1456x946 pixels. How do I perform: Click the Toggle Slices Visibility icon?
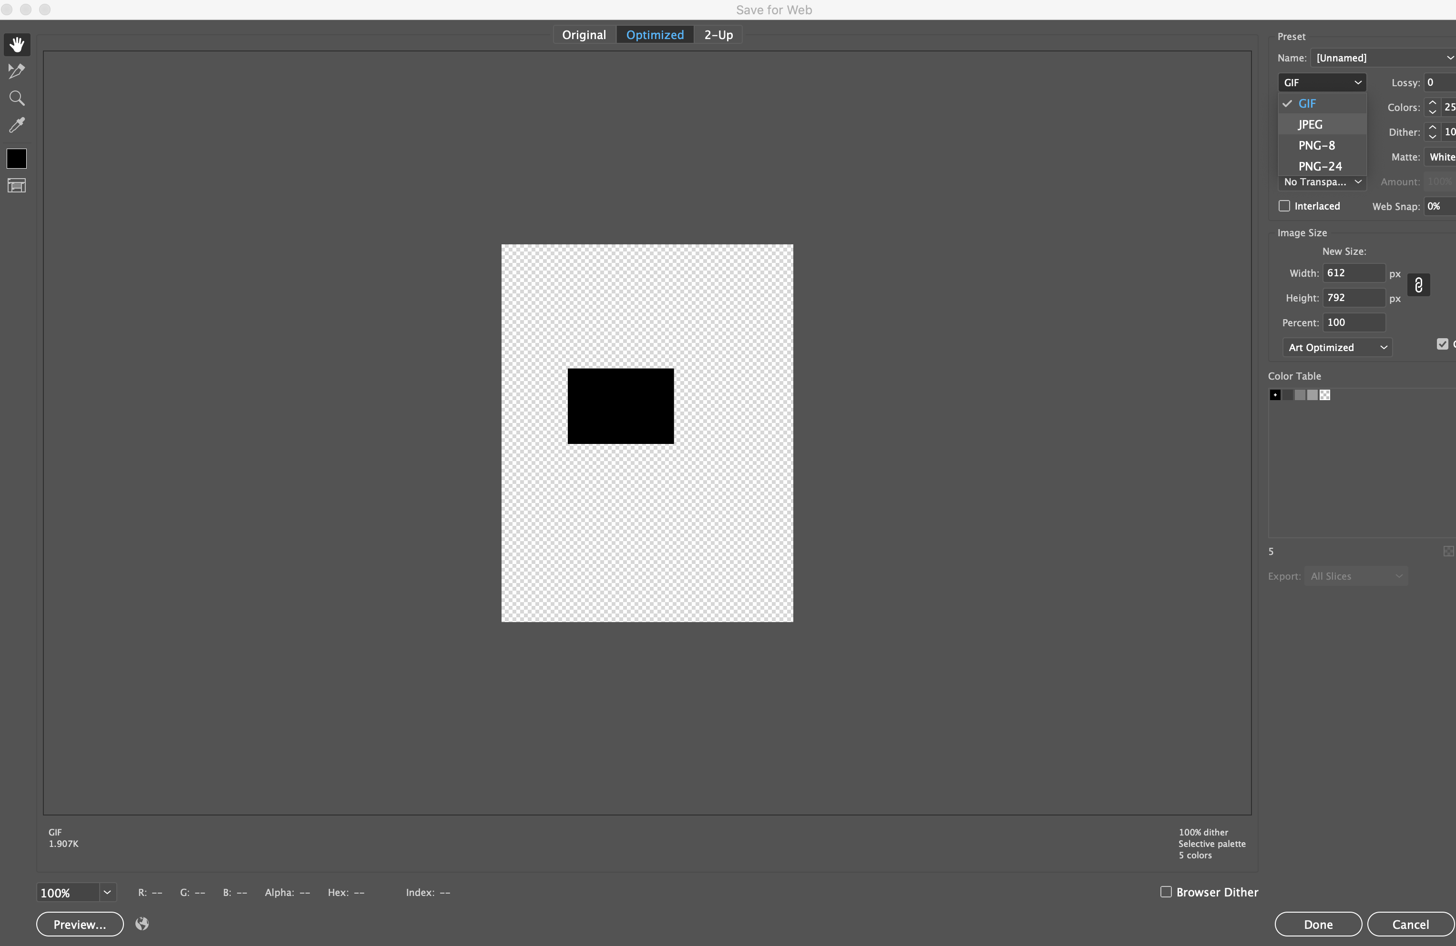coord(16,186)
